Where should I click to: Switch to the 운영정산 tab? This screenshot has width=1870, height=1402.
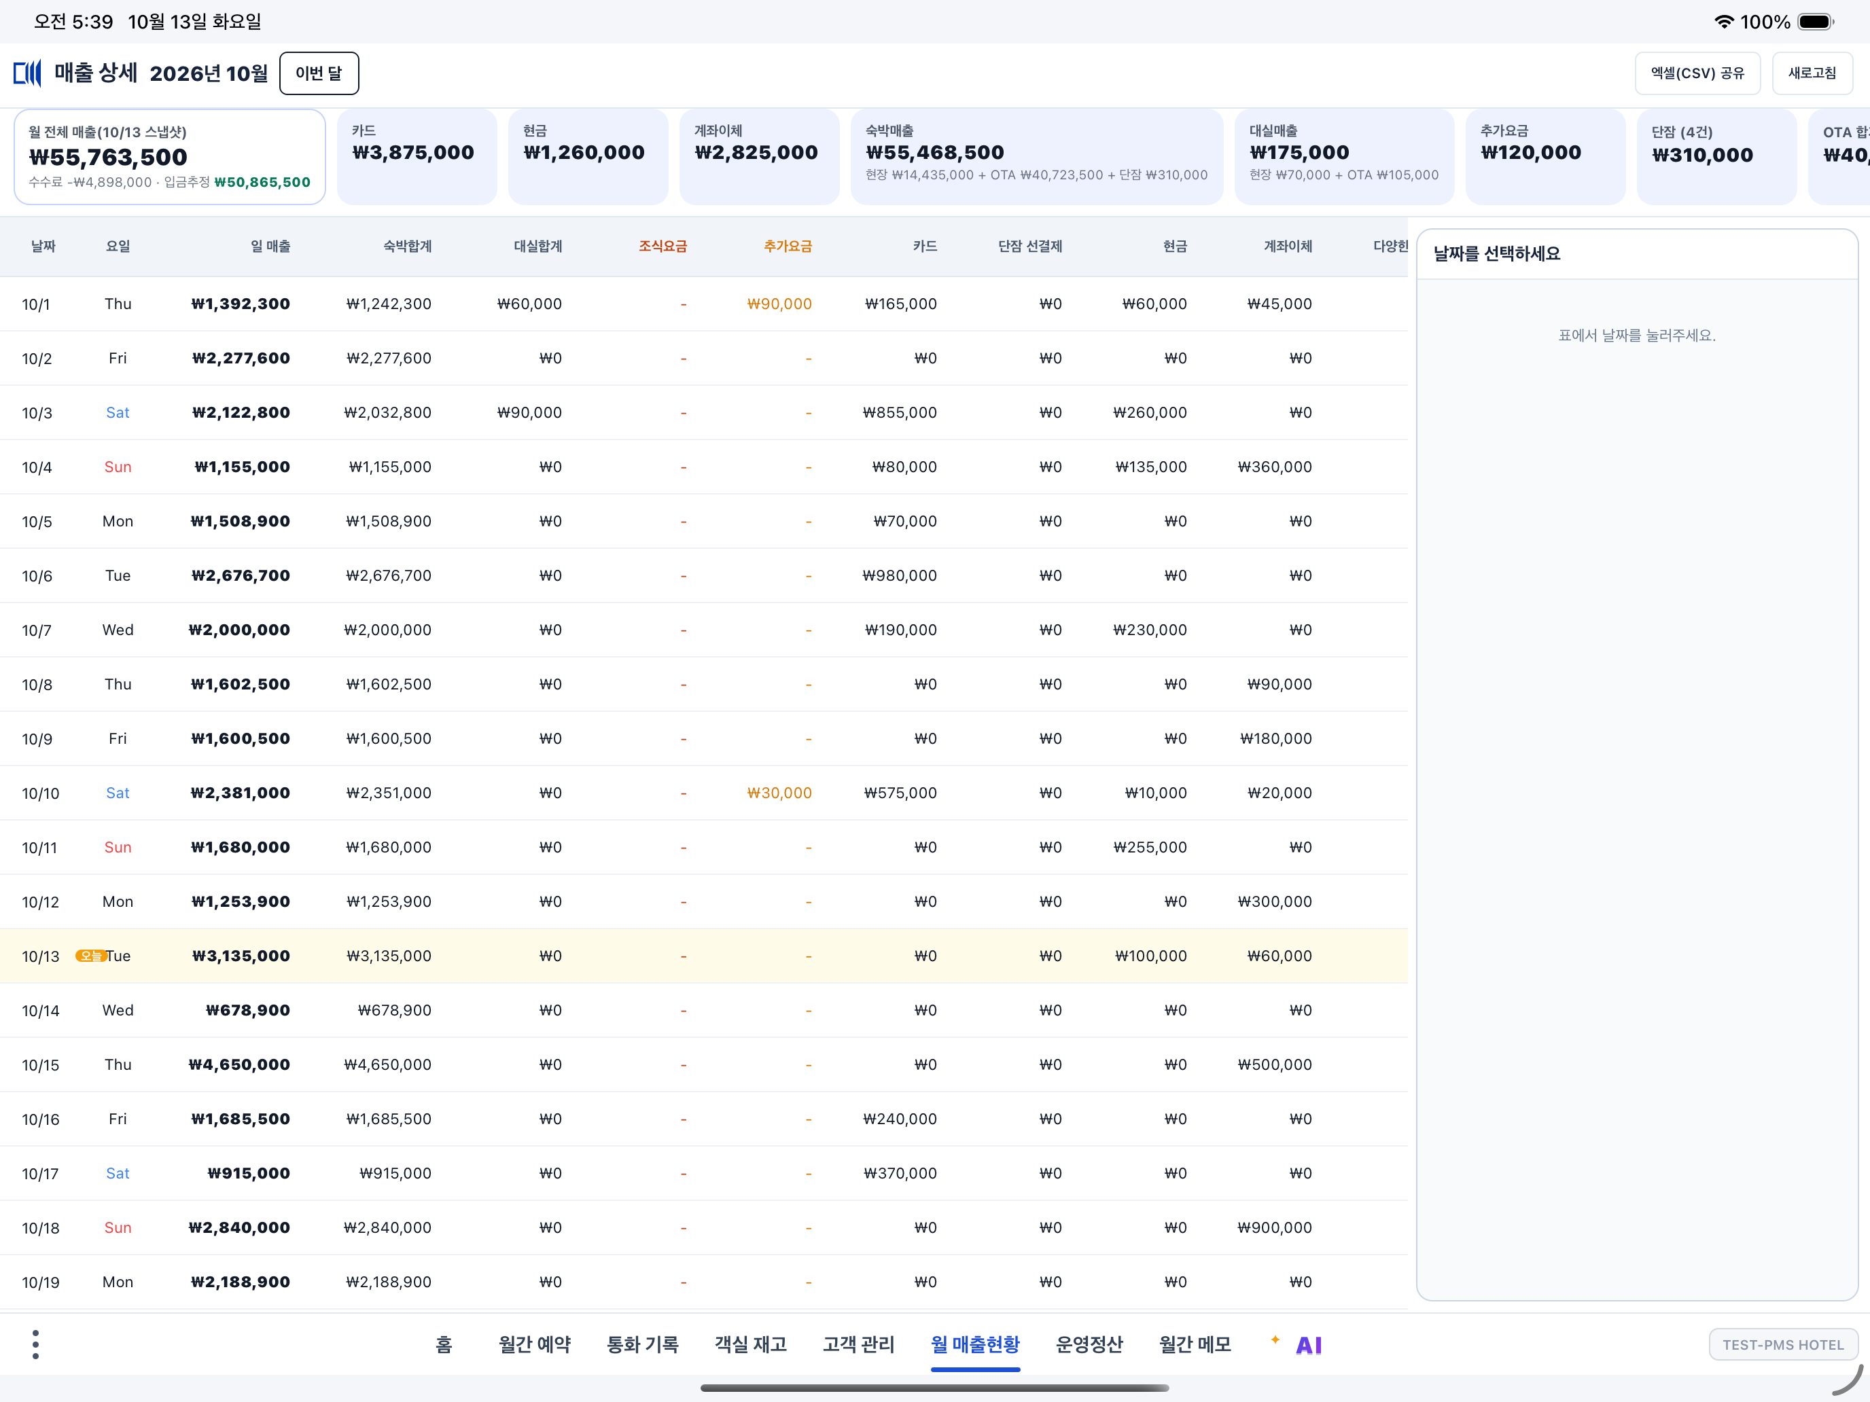pyautogui.click(x=1089, y=1344)
